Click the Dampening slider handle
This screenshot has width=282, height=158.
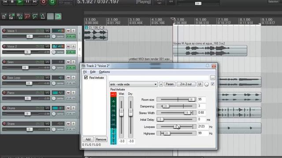point(166,106)
